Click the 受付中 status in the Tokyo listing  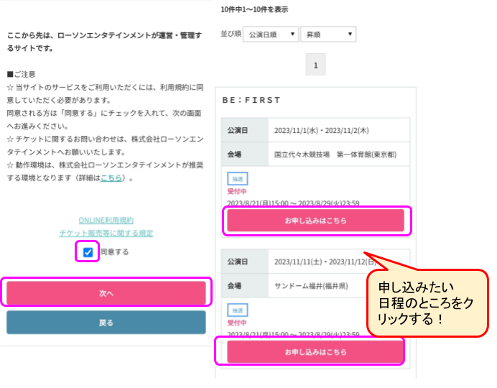click(238, 191)
